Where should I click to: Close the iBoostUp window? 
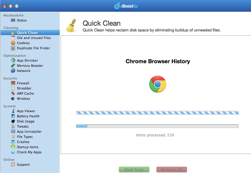pos(5,6)
